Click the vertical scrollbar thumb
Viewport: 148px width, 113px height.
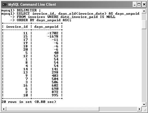[144, 25]
